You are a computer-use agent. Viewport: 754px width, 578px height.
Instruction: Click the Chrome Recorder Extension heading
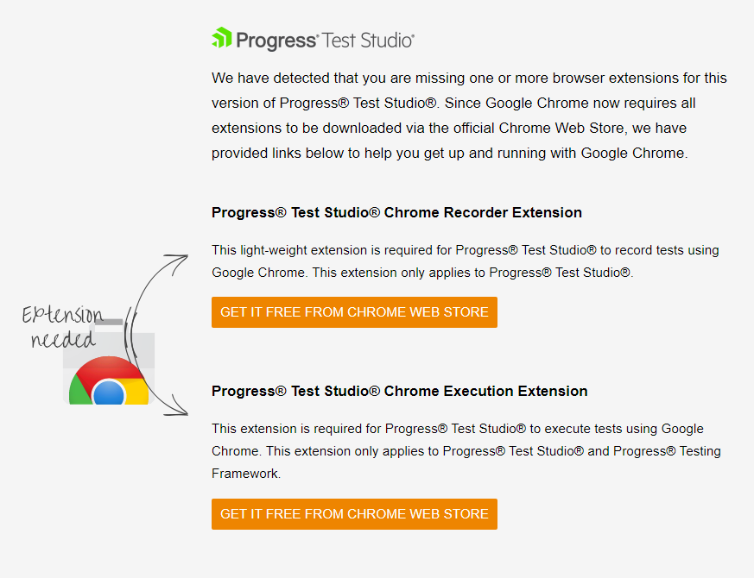pyautogui.click(x=396, y=212)
